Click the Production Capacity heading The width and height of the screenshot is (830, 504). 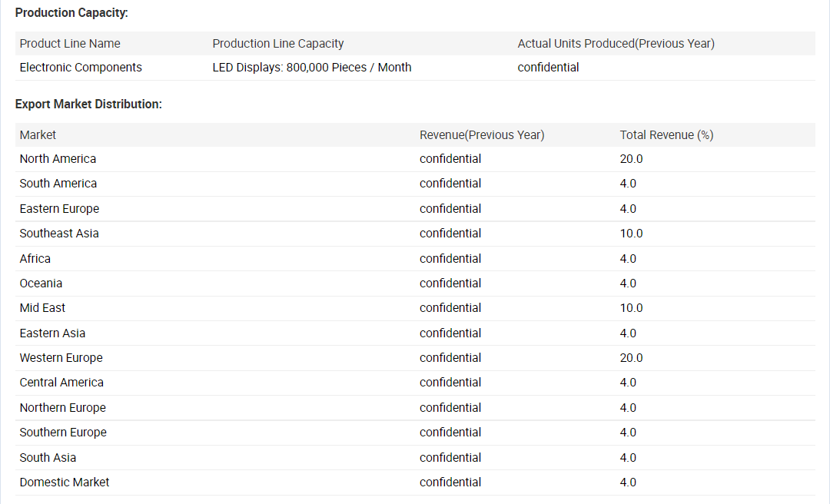click(71, 13)
